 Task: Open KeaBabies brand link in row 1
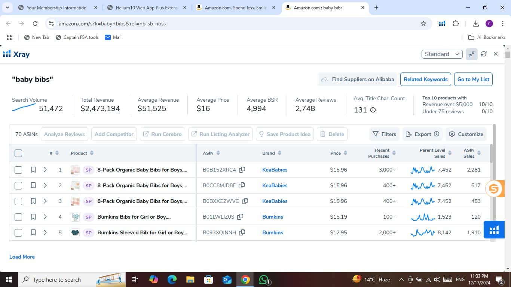(275, 170)
